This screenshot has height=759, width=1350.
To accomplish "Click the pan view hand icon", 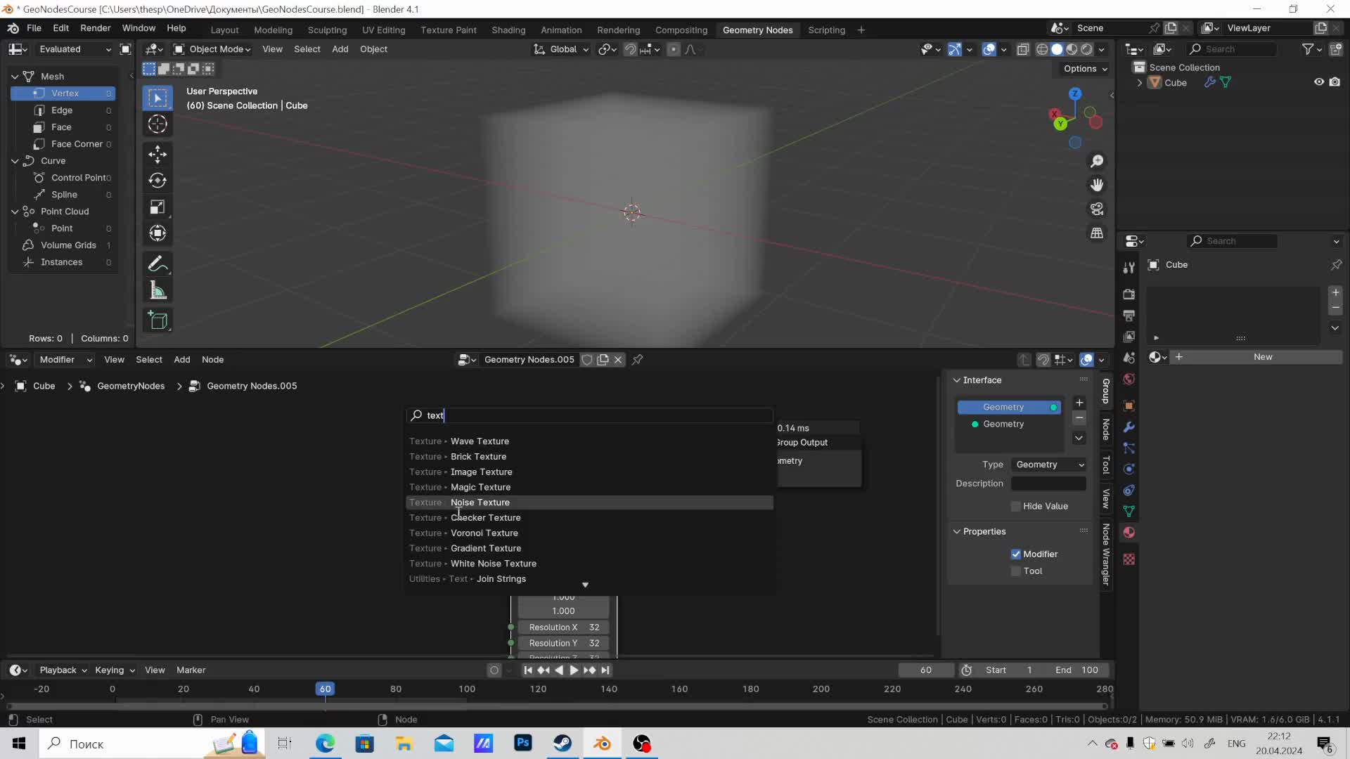I will (1097, 185).
